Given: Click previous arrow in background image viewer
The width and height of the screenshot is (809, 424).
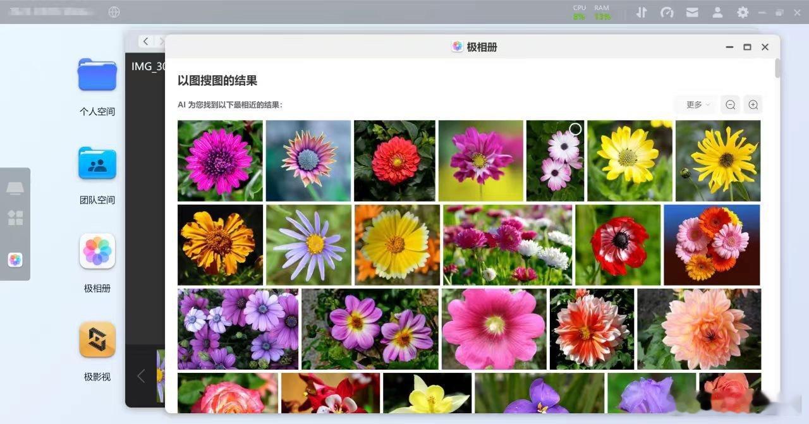Looking at the screenshot, I should (x=140, y=376).
